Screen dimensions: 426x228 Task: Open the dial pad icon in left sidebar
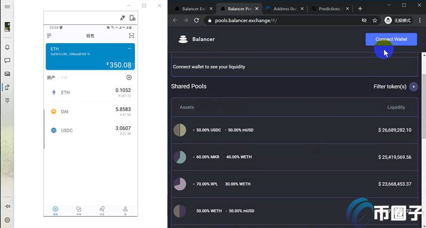[x=7, y=101]
